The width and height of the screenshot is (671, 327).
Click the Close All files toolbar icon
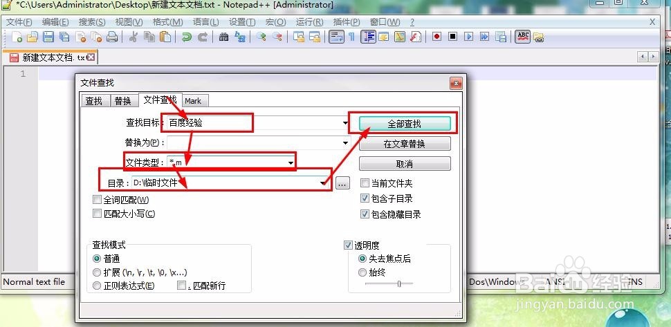[97, 37]
